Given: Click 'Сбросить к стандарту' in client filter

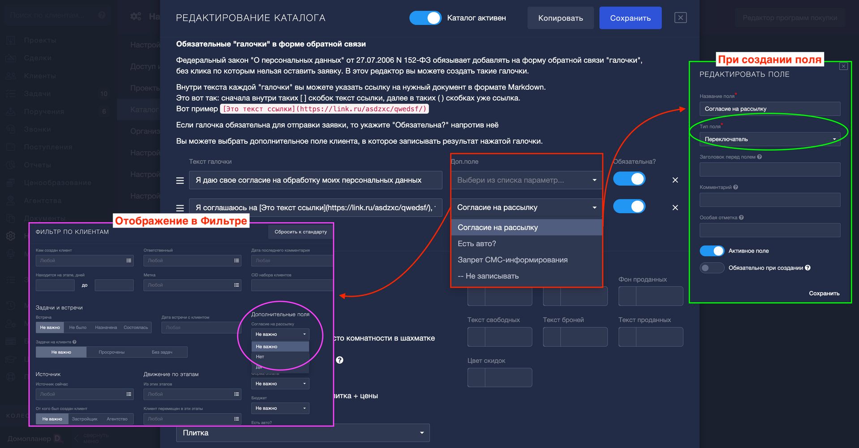Looking at the screenshot, I should [301, 232].
